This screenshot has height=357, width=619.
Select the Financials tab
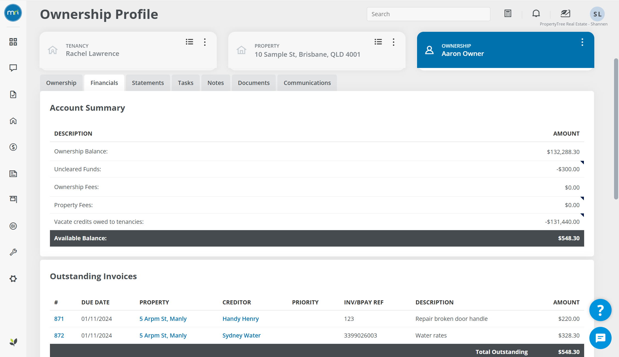pos(104,83)
